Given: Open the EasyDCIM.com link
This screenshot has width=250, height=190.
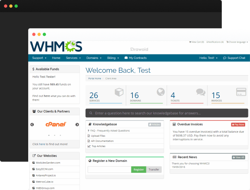Looking at the screenshot, I should click(44, 169).
